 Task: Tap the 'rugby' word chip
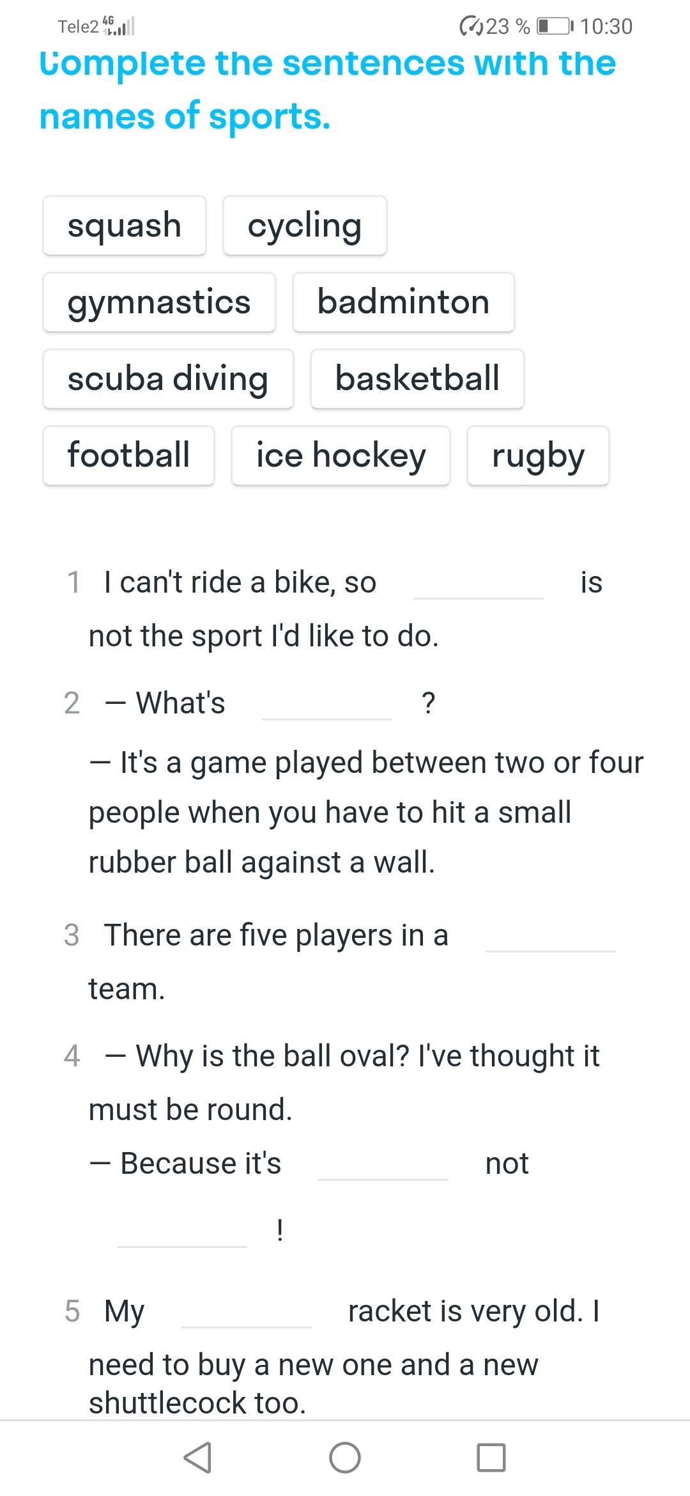(x=538, y=456)
